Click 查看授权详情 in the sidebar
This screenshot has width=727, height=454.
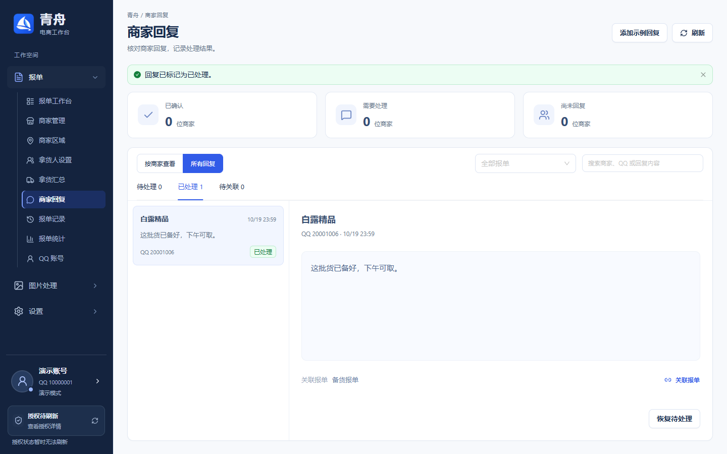point(44,426)
